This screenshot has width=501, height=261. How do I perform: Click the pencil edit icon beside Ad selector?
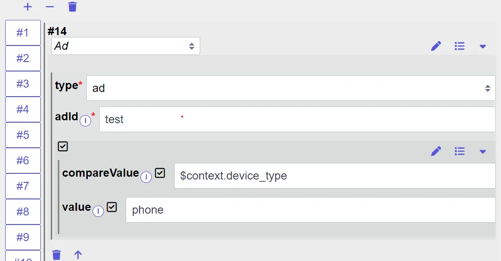[x=436, y=46]
